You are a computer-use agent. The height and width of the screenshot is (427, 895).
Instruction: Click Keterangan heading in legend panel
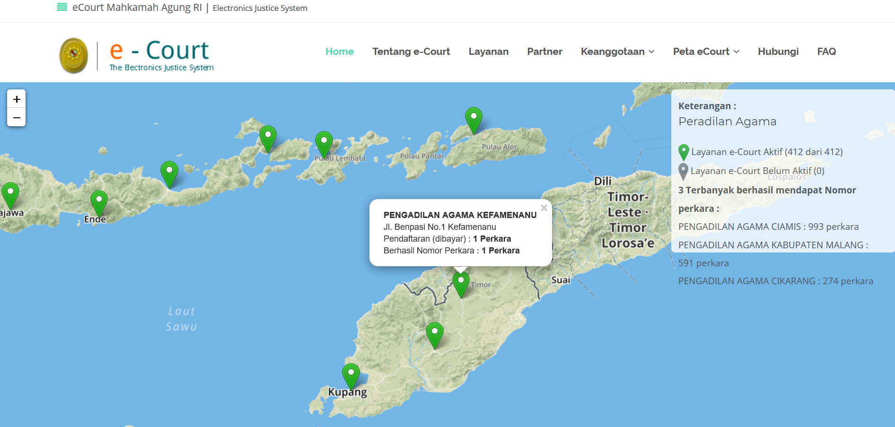point(707,106)
